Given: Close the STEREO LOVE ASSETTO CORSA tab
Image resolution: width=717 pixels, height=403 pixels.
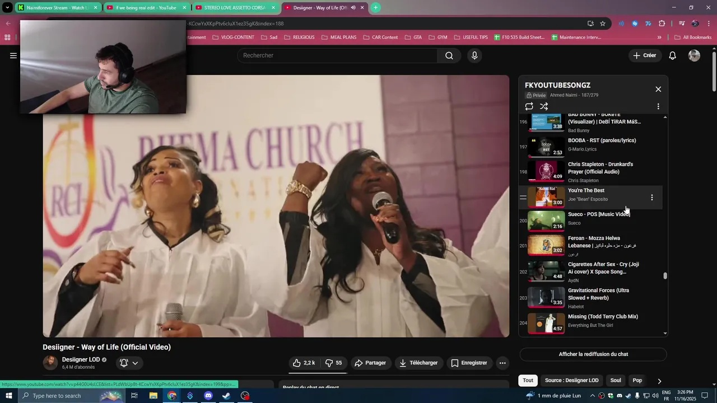Looking at the screenshot, I should pos(273,8).
